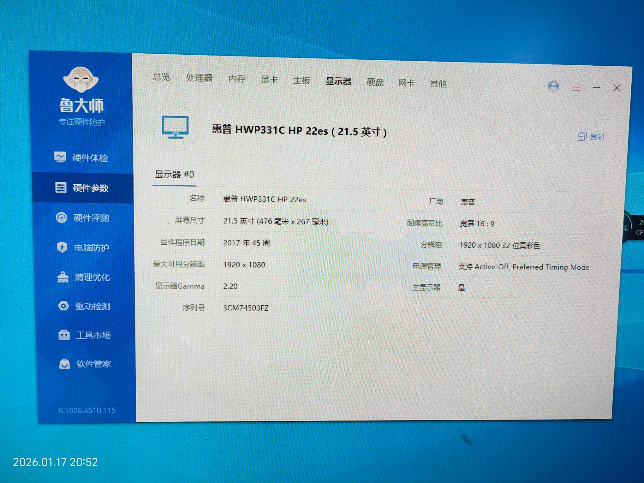This screenshot has width=644, height=483.
Task: Open the 硬盘 hard disk tab
Action: pos(375,82)
